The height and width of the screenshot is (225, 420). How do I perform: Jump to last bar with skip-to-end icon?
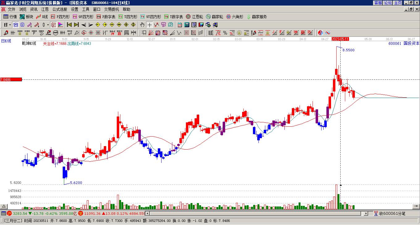[x=76, y=25]
